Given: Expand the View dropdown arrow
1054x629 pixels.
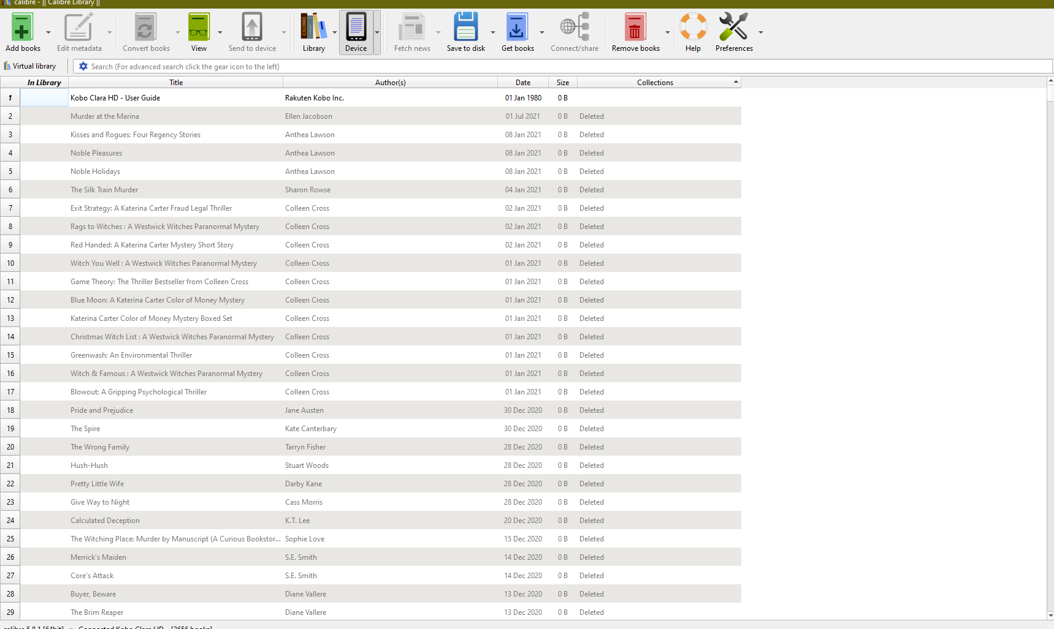Looking at the screenshot, I should tap(220, 32).
